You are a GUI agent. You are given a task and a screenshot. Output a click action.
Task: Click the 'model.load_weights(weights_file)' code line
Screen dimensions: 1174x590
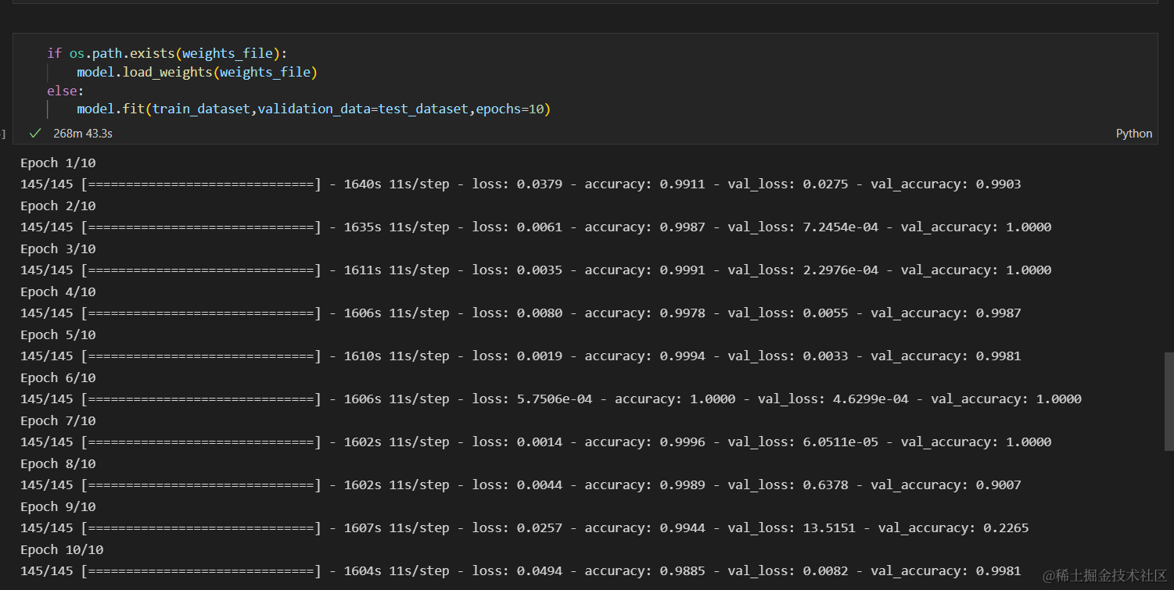point(197,72)
